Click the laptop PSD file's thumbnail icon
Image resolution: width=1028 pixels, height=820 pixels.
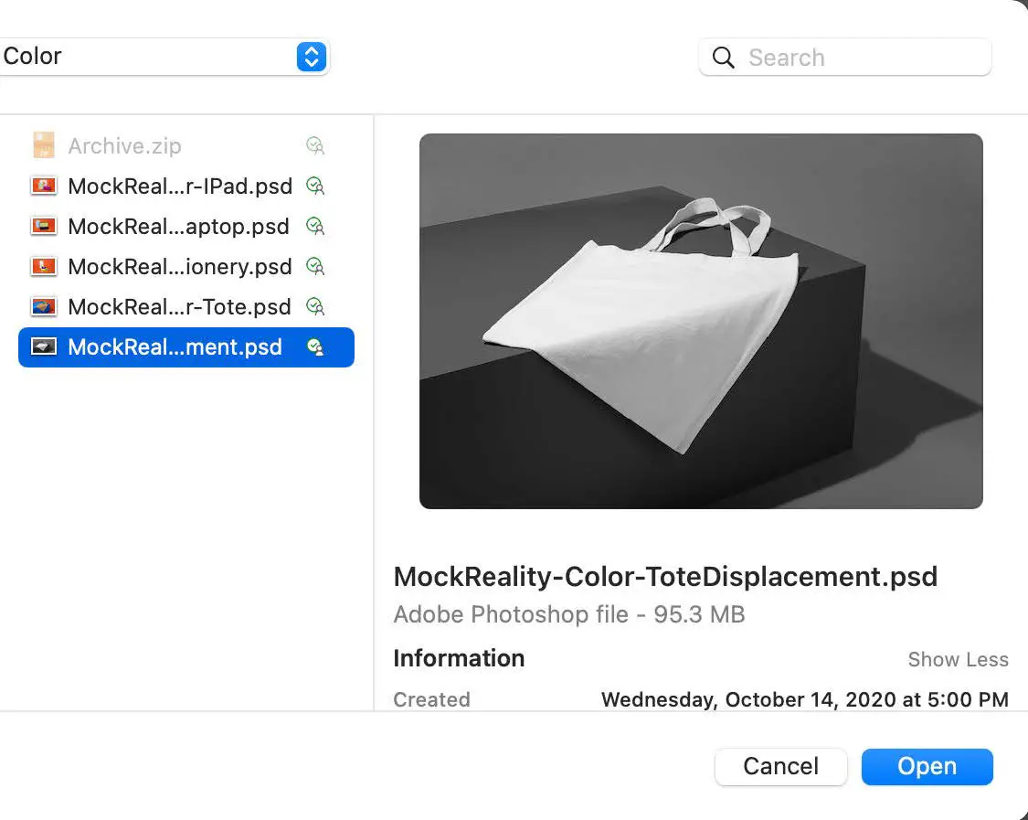[x=44, y=226]
